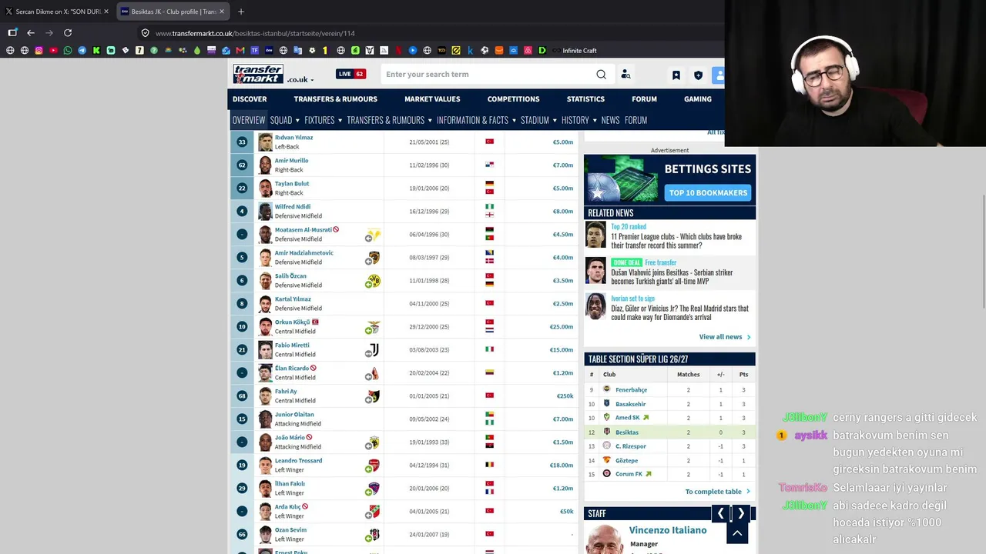The width and height of the screenshot is (986, 554).
Task: Open the detailed person search icon
Action: pyautogui.click(x=625, y=75)
